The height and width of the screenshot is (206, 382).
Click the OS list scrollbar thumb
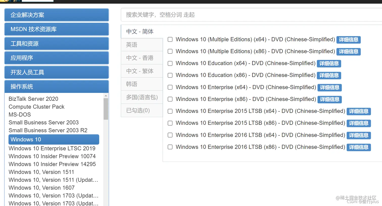click(x=106, y=109)
